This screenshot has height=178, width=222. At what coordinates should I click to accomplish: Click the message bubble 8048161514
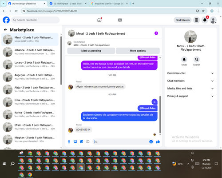click(x=83, y=129)
